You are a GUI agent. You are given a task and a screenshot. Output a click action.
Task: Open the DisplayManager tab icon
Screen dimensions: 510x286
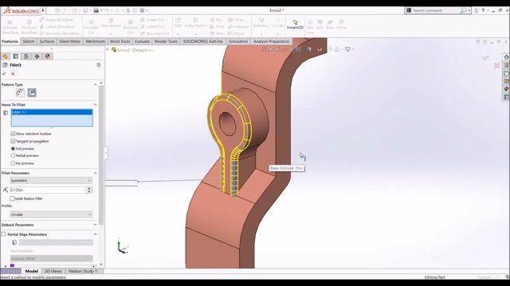[48, 56]
